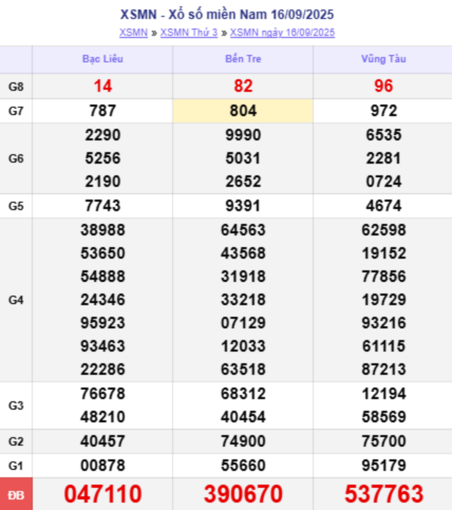This screenshot has height=510, width=452.
Task: Select the highlighted G7 number 804
Action: coord(243,111)
